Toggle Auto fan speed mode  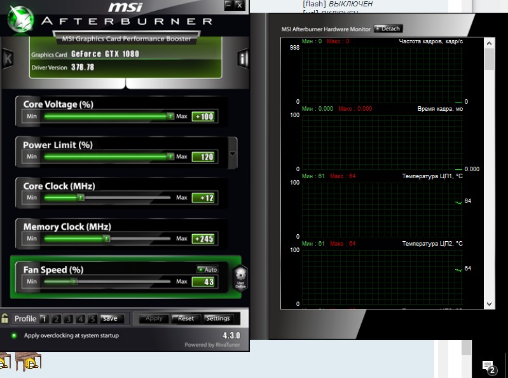(x=207, y=269)
